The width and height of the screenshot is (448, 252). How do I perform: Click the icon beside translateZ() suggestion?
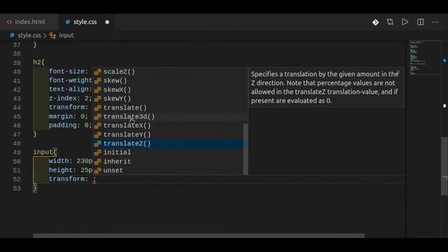98,143
